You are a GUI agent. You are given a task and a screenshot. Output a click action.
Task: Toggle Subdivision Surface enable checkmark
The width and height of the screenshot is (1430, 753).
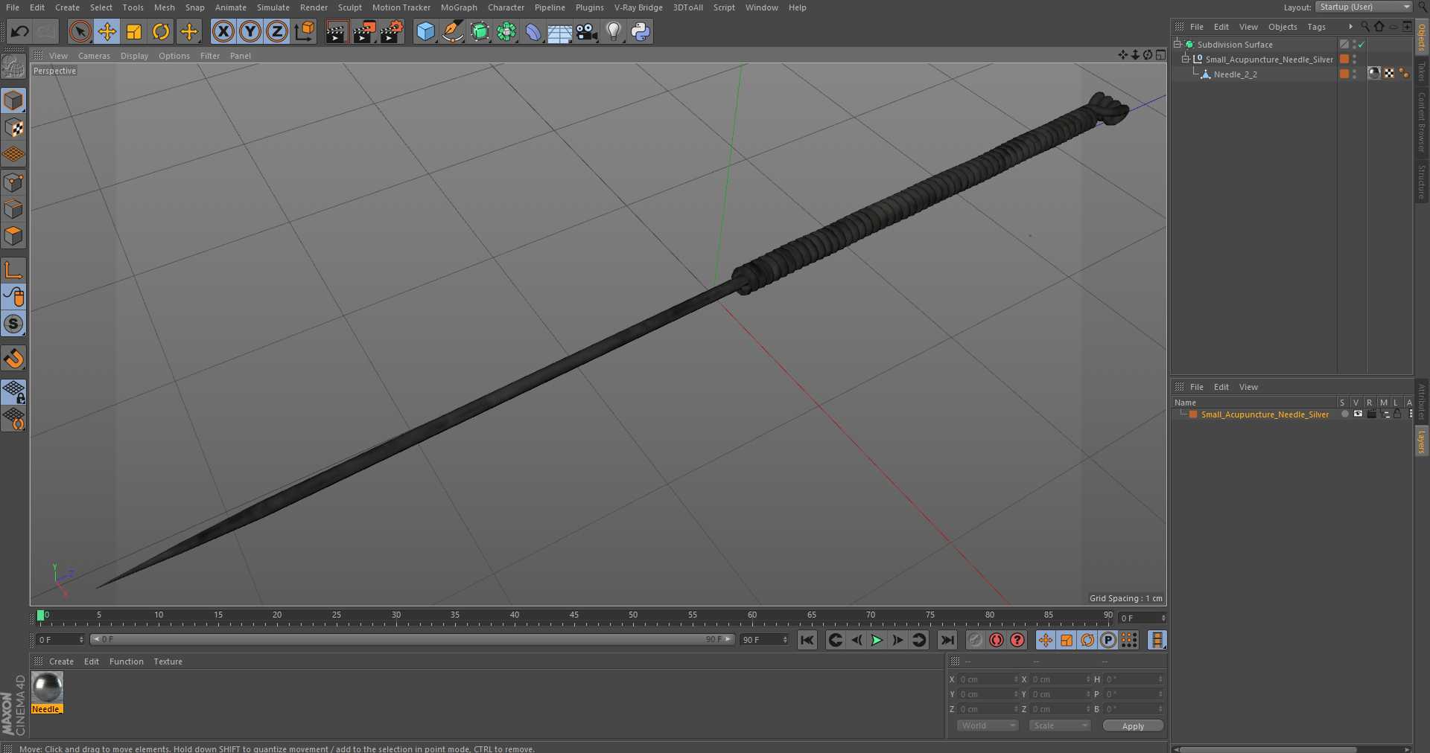click(1361, 45)
